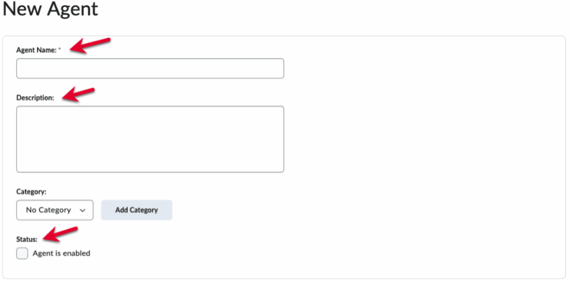Click the "Category:" field label

point(31,192)
